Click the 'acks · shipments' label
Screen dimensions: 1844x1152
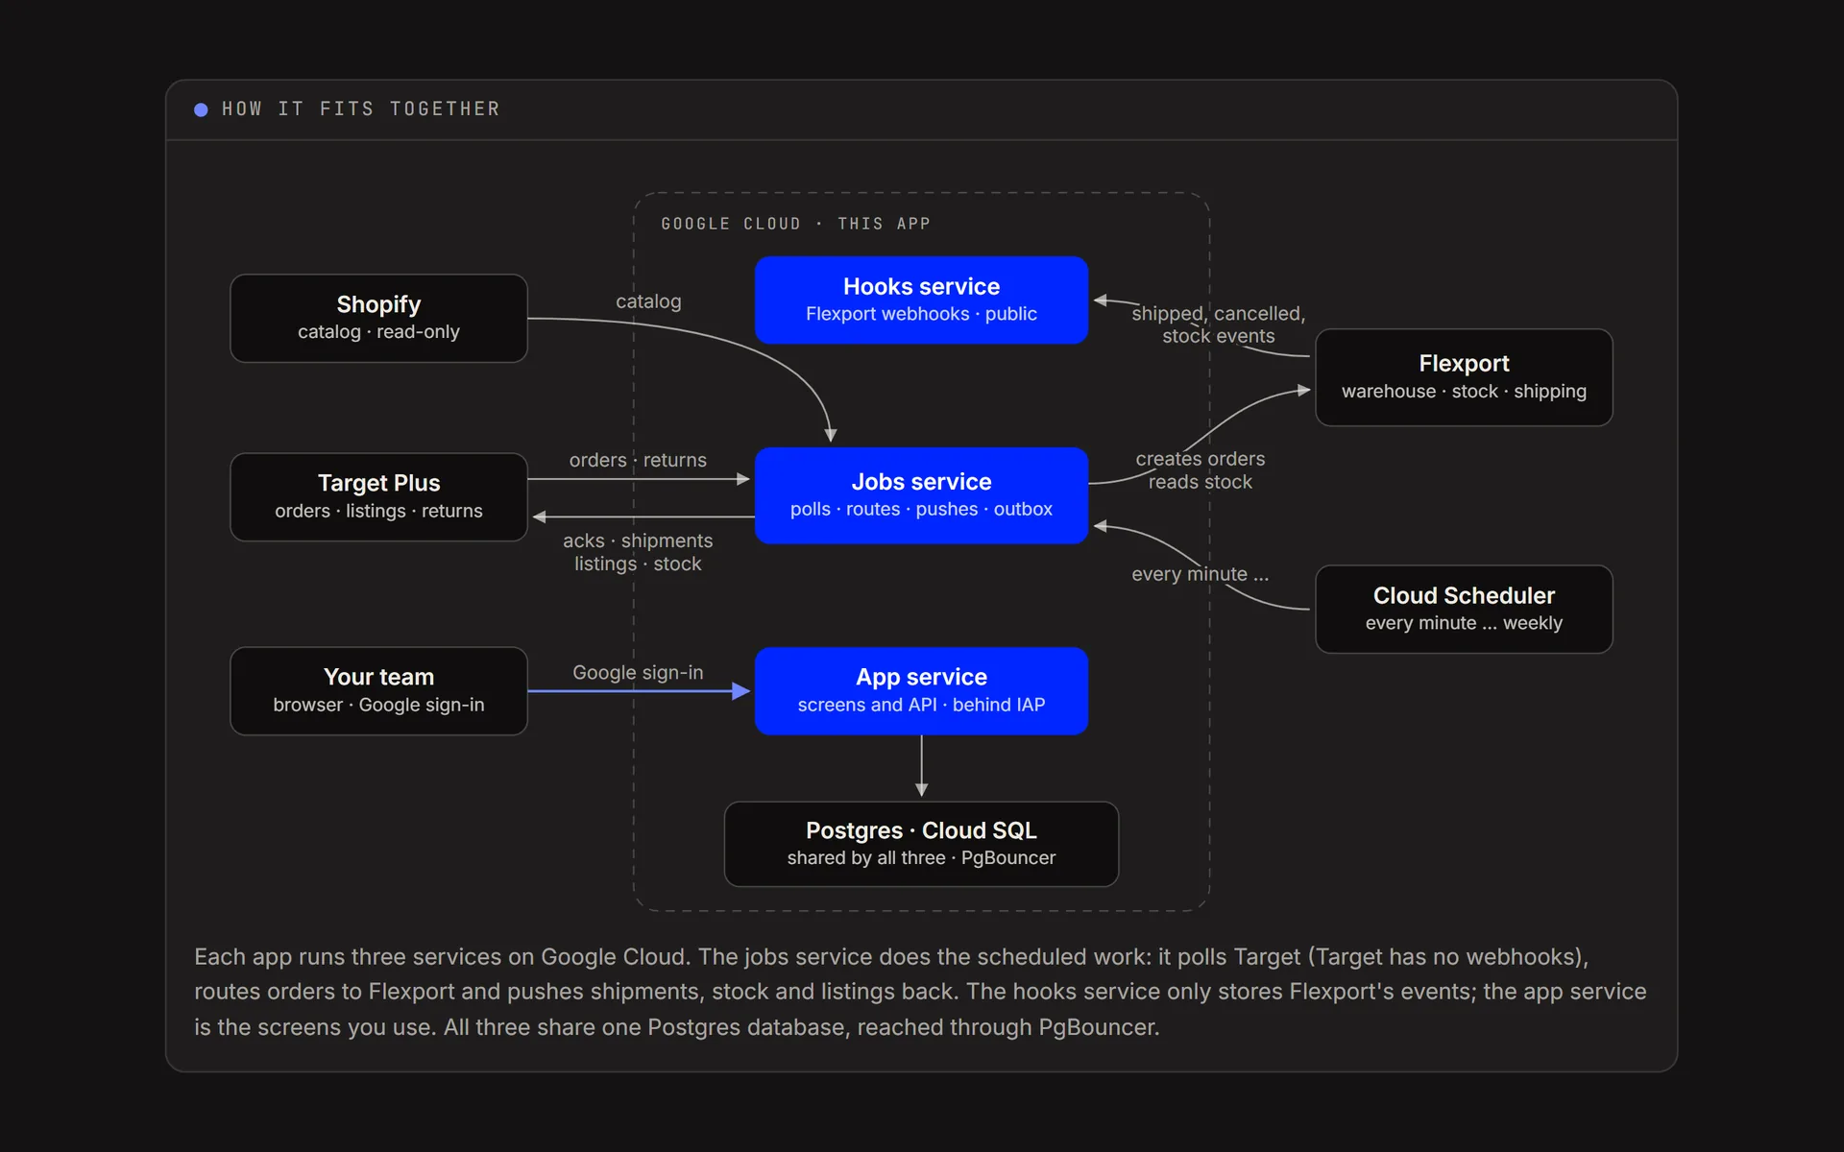(638, 540)
